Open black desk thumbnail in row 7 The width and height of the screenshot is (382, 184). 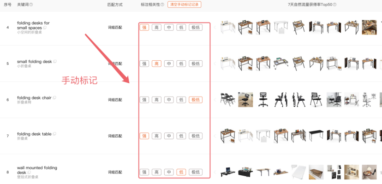[x=316, y=136]
